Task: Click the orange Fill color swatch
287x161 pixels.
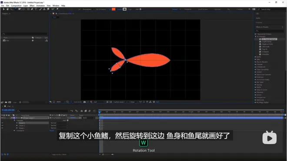Action: point(113,9)
